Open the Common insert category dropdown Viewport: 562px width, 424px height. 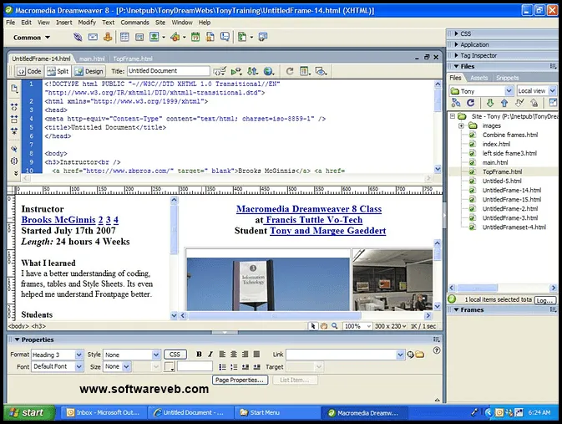32,38
